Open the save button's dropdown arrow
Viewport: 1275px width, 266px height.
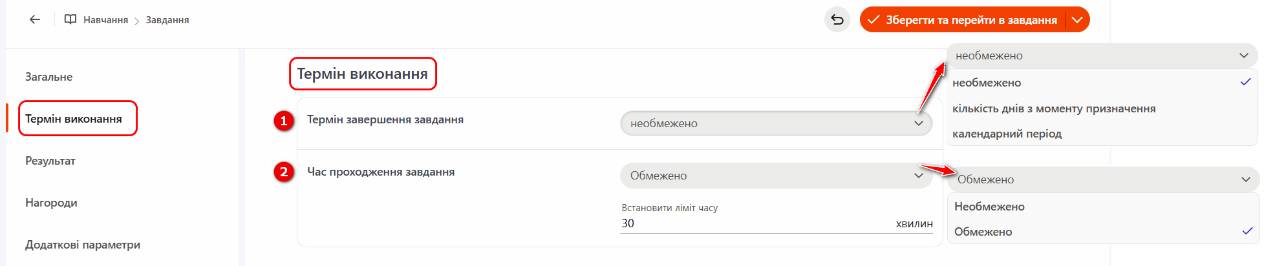coord(1077,19)
